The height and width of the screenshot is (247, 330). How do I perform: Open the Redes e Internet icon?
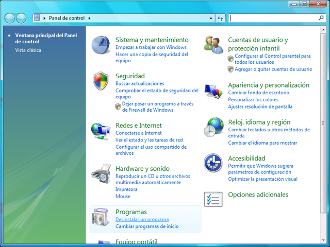tap(101, 131)
